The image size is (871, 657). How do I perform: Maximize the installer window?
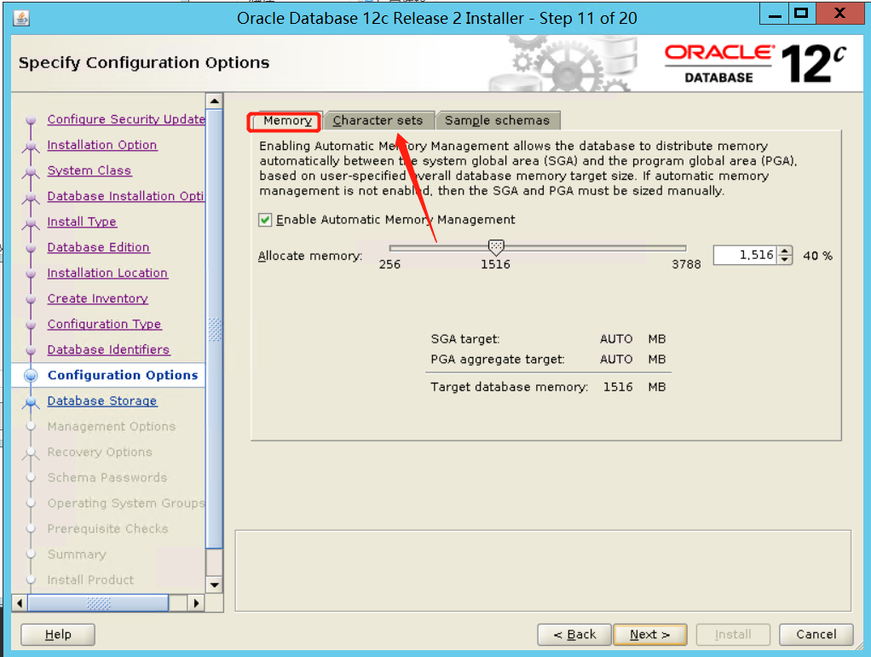tap(801, 14)
